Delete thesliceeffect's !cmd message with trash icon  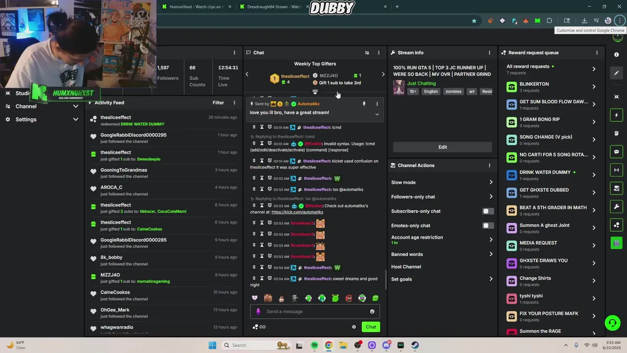point(254,127)
